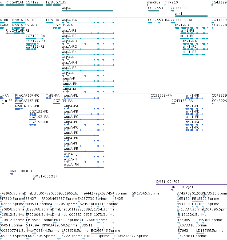Viewport: 227px width, 240px height.
Task: Click the ari-1-PC protein feature
Action: point(194,130)
